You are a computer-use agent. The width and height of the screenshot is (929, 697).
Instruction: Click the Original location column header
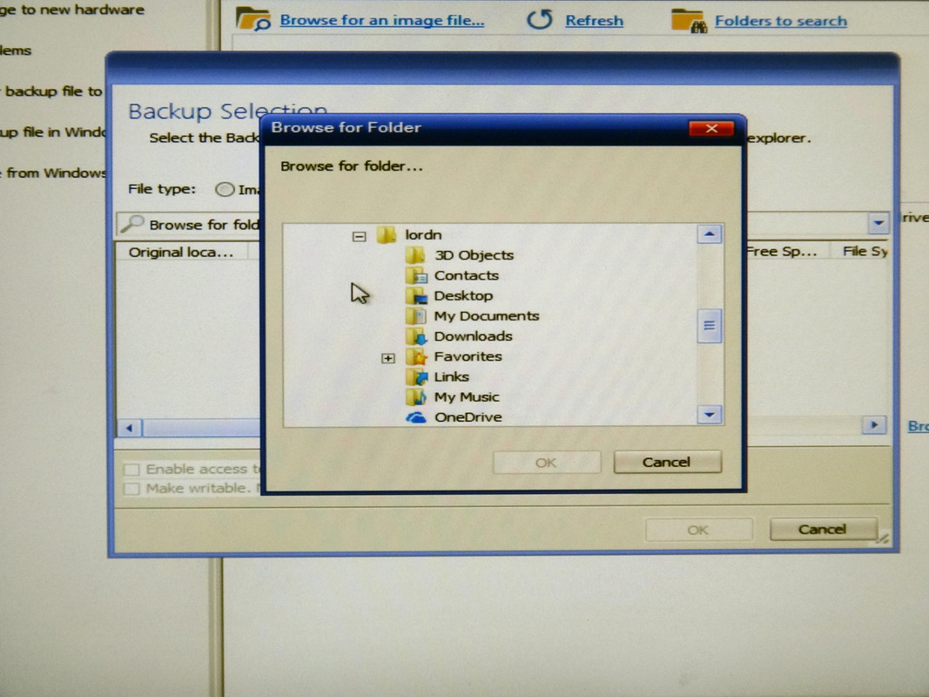[x=181, y=252]
